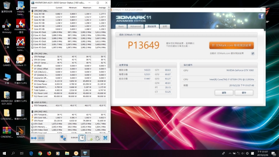Click the Facebook icon in 3DMark 11 window

point(261,16)
